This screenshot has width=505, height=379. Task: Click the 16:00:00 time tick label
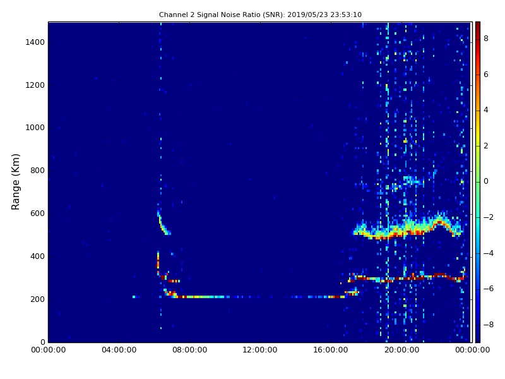(x=331, y=350)
